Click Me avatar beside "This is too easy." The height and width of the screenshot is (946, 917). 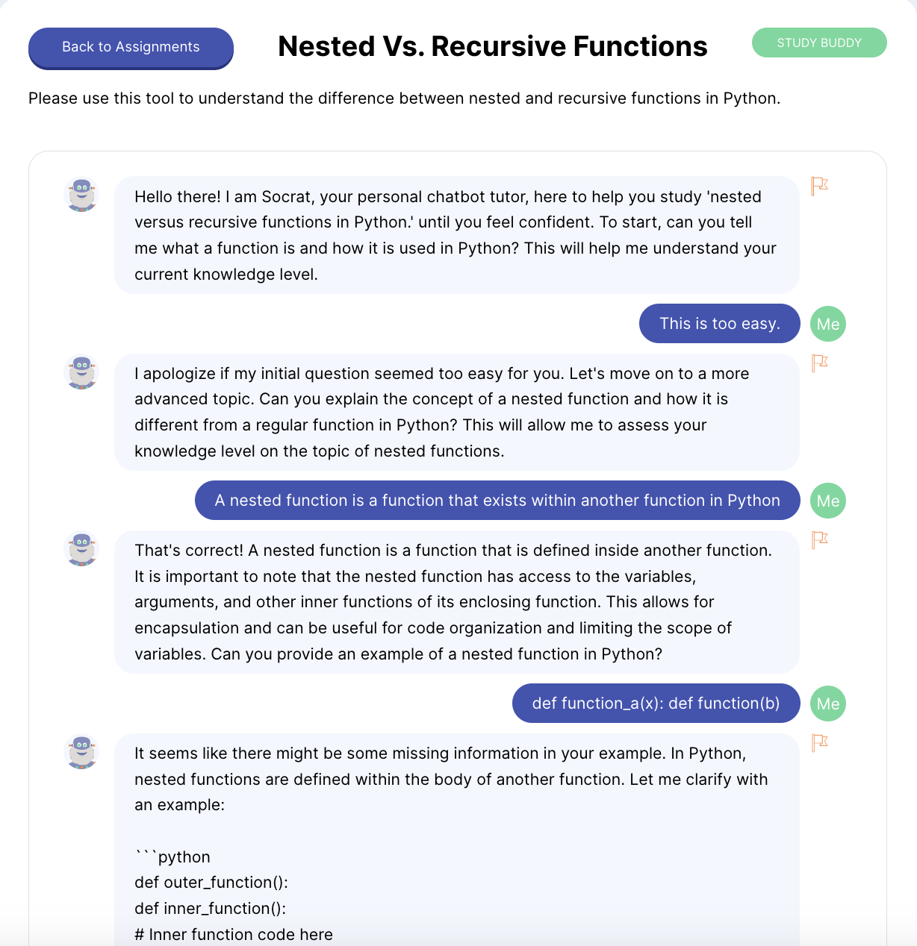pyautogui.click(x=828, y=324)
